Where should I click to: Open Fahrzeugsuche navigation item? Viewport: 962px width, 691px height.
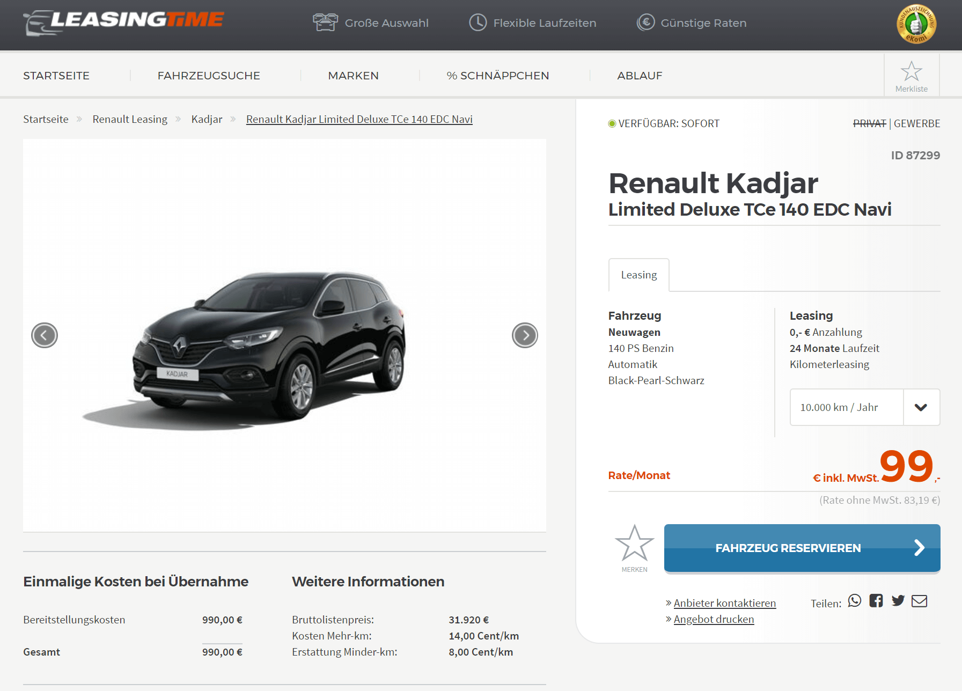209,76
